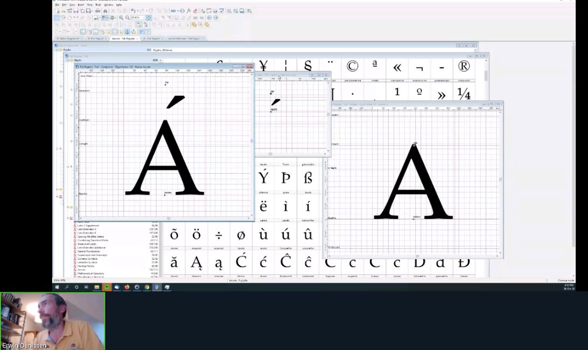Select the copyright © glyph cell
588x350 pixels.
pyautogui.click(x=352, y=67)
